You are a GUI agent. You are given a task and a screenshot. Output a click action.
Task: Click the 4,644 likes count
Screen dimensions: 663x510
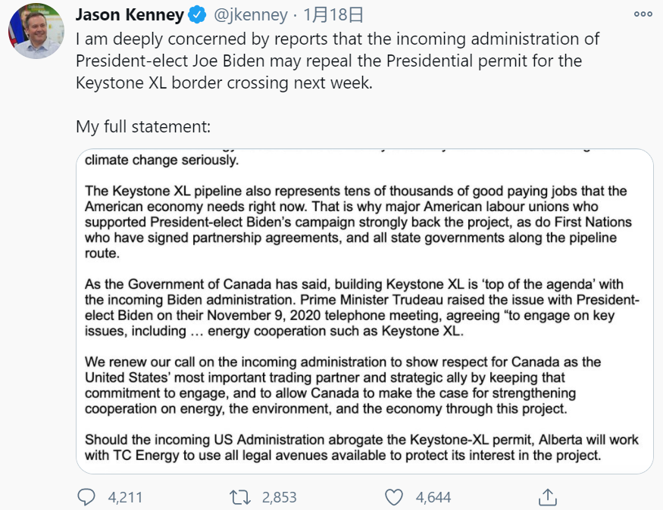pyautogui.click(x=433, y=497)
